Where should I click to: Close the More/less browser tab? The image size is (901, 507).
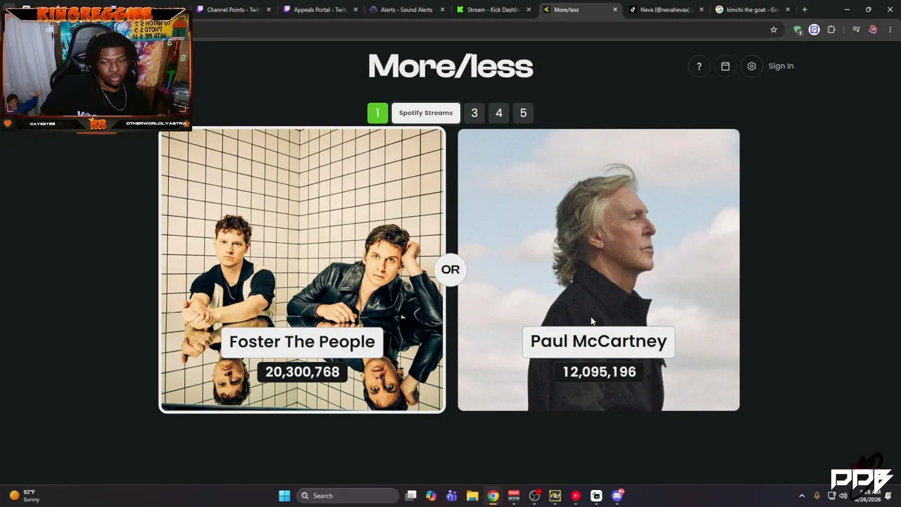click(x=615, y=10)
